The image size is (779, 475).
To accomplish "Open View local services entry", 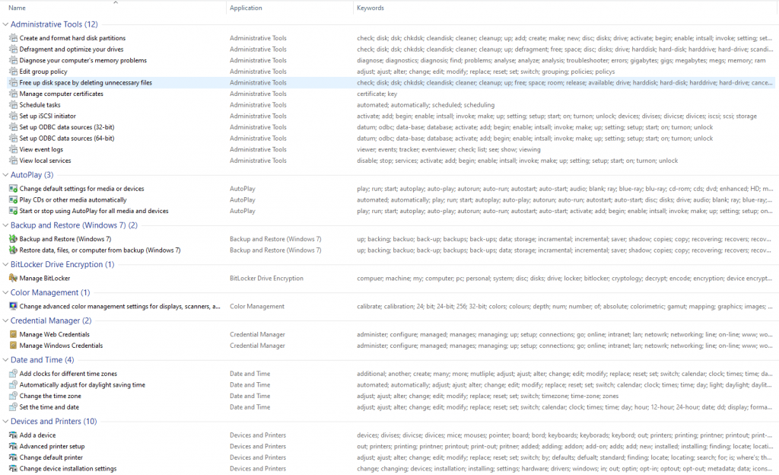I will click(45, 161).
